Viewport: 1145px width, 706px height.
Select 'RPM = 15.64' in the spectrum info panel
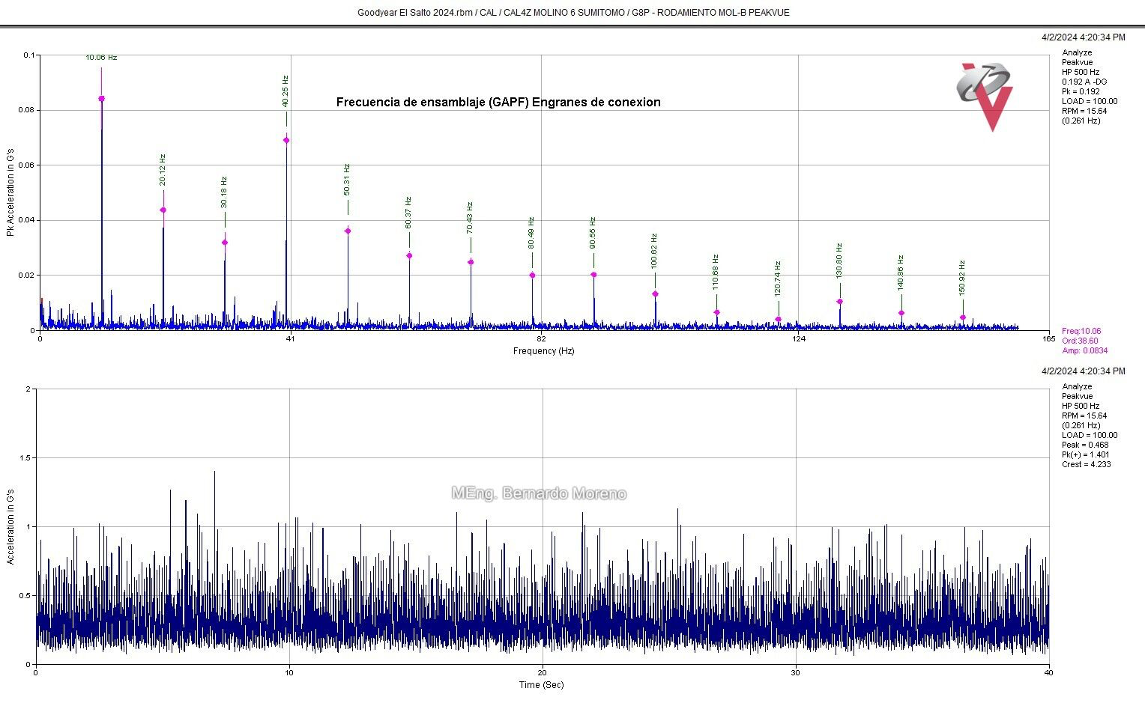pos(1084,111)
